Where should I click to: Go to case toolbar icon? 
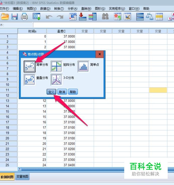pos(73,17)
